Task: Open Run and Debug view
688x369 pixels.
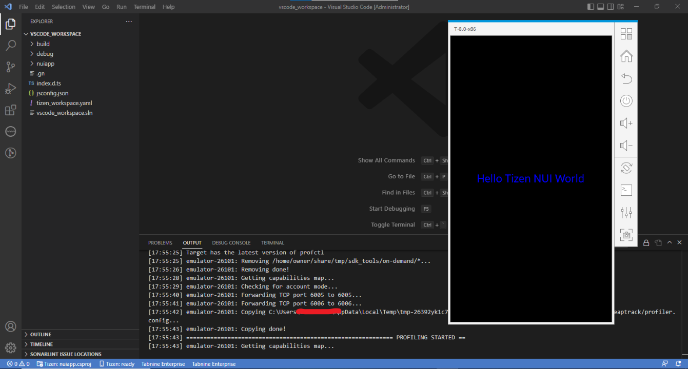Action: coord(11,88)
